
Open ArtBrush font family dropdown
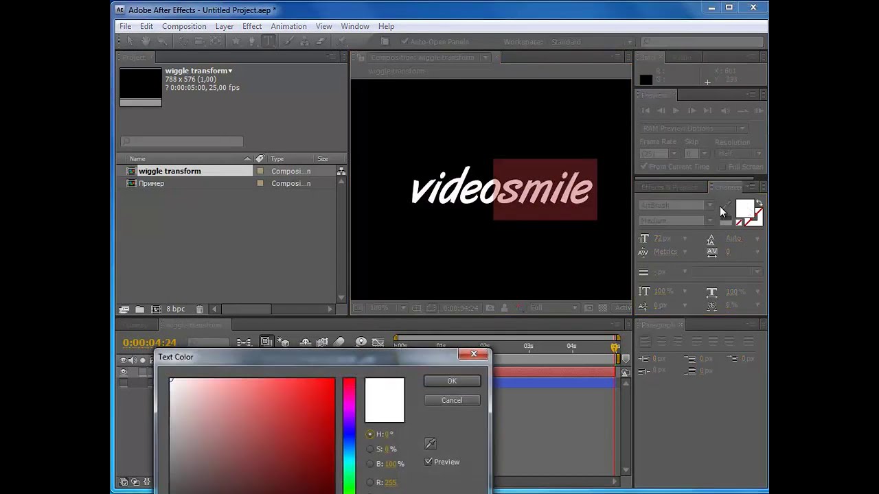[x=676, y=205]
